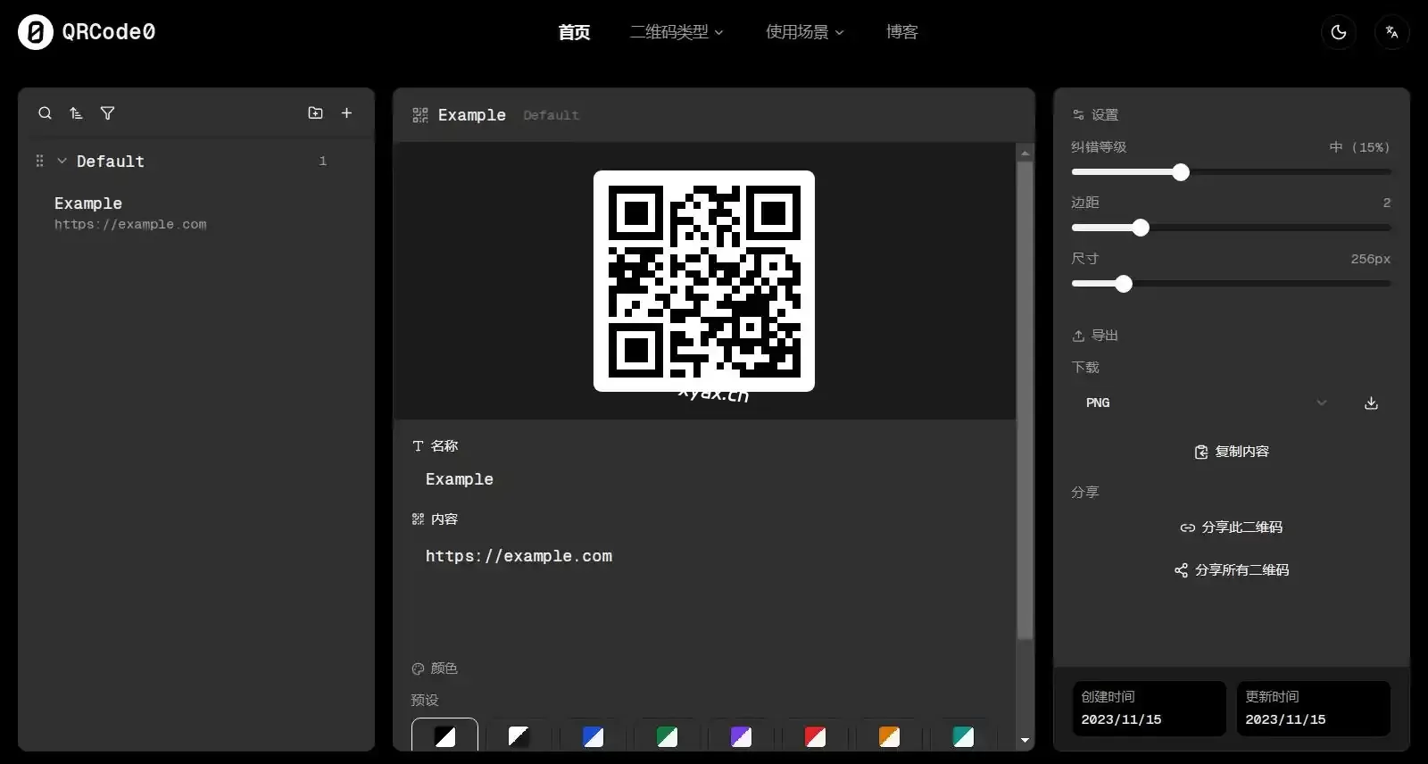Screen dimensions: 1428x764
Task: Toggle dark mode with moon icon
Action: 1338,32
